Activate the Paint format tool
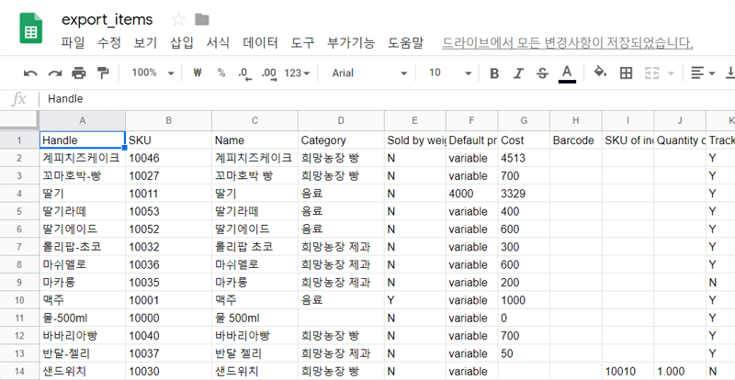 click(102, 73)
